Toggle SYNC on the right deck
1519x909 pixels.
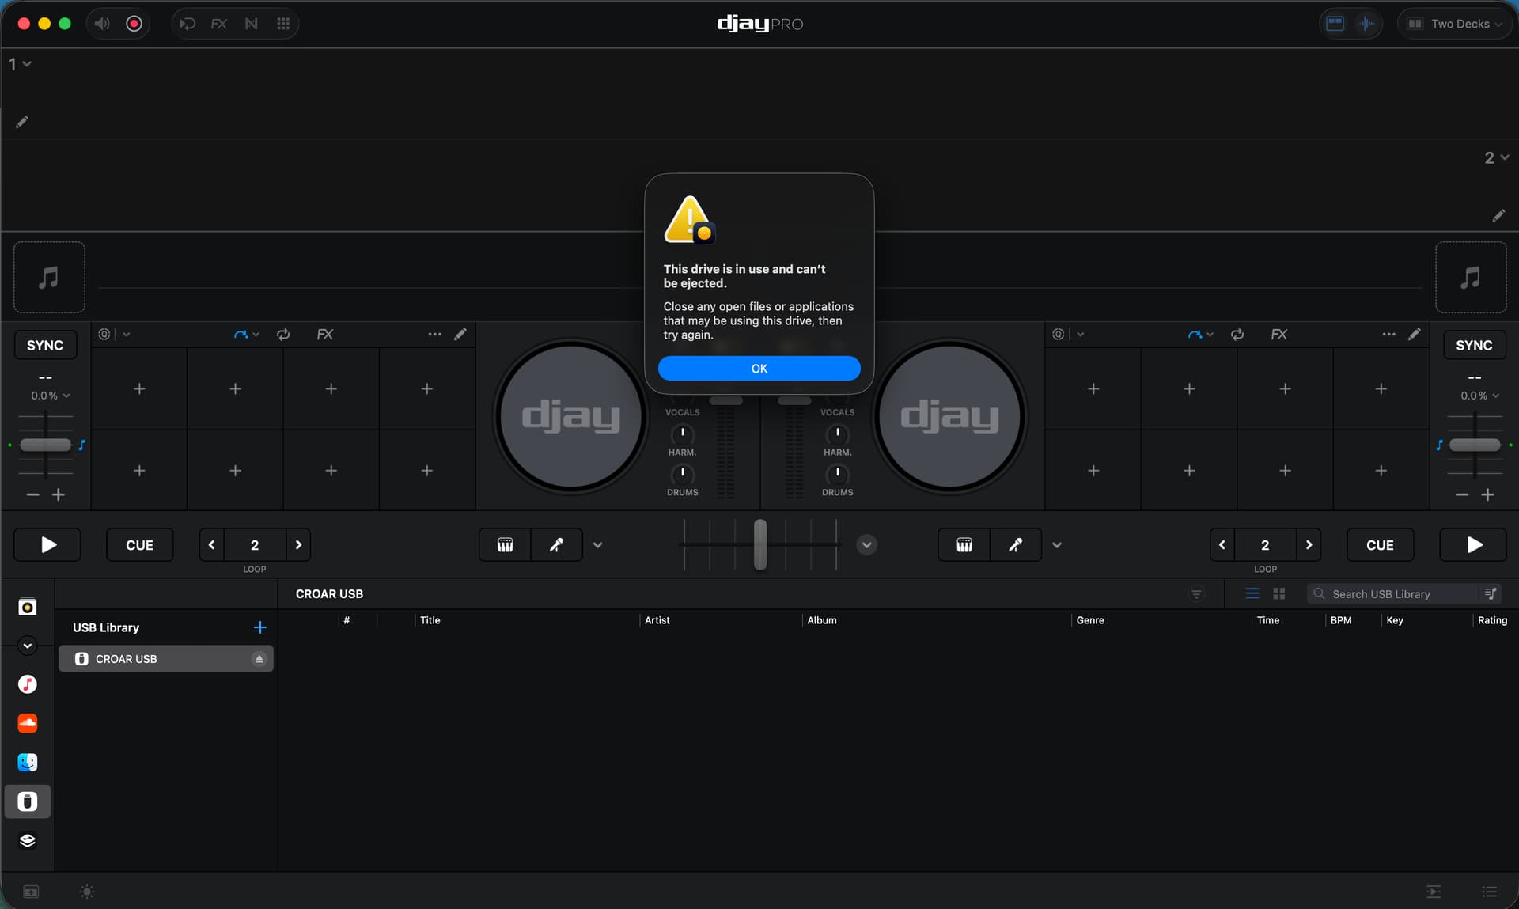1474,345
